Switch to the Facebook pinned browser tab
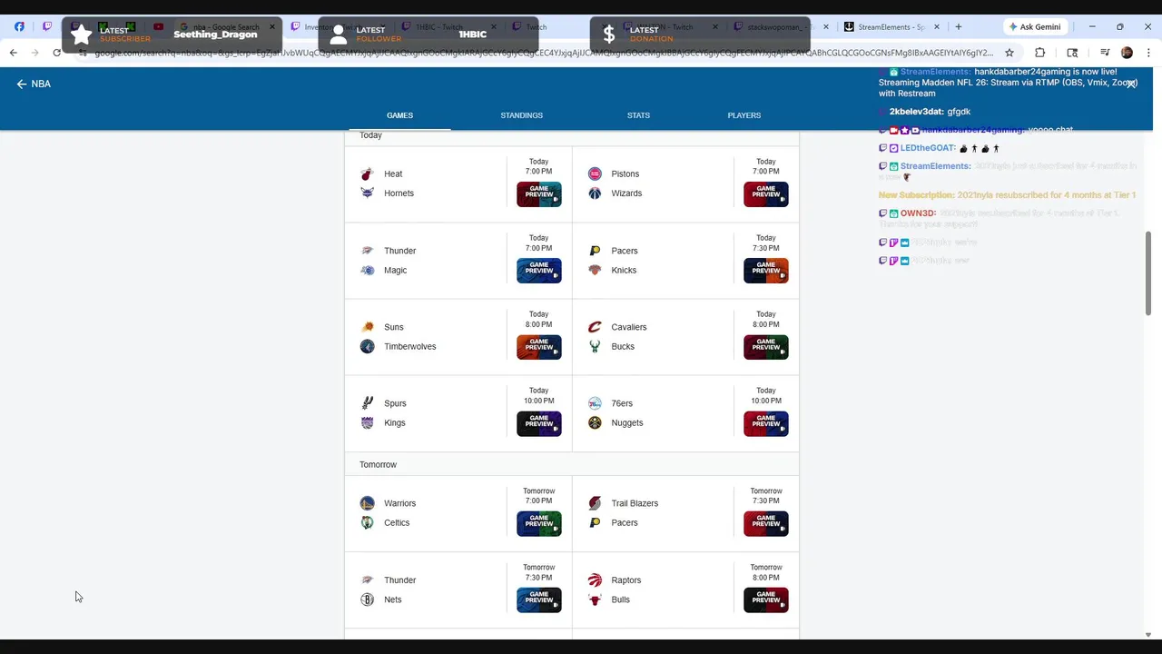Viewport: 1162px width, 654px height. [19, 26]
